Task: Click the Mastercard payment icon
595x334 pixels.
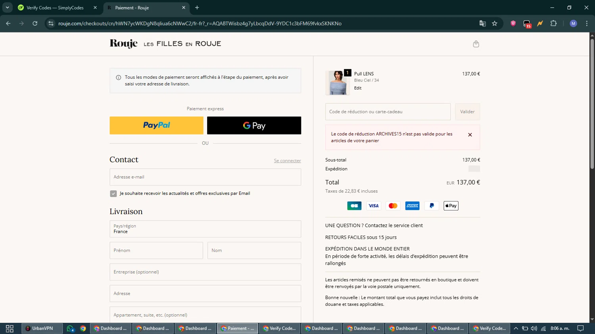Action: (393, 206)
